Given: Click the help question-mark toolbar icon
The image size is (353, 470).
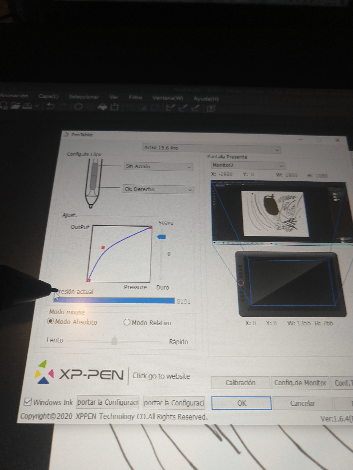Looking at the screenshot, I should pos(211,109).
